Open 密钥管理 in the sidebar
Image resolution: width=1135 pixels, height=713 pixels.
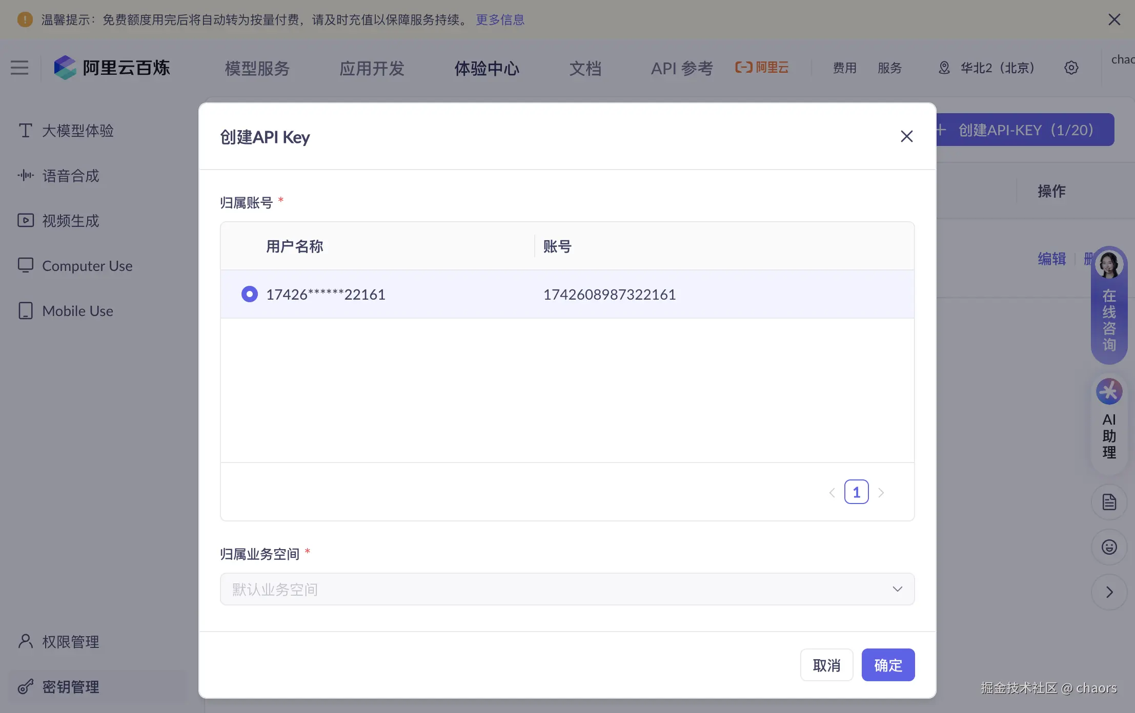pyautogui.click(x=70, y=687)
